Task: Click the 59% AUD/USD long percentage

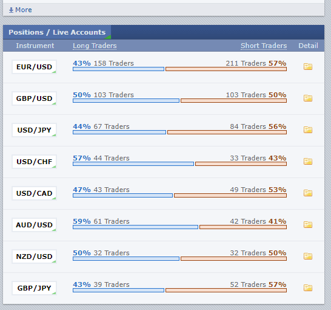Action: (82, 221)
